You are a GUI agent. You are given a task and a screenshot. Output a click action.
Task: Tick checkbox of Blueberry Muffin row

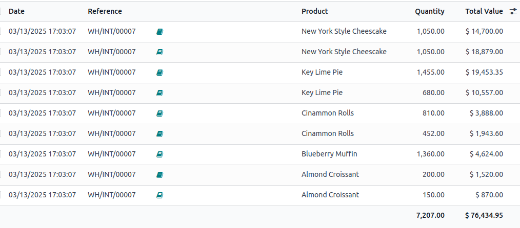pyautogui.click(x=1, y=154)
